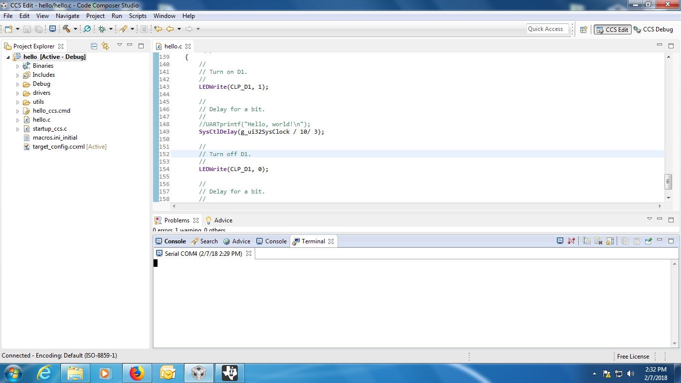Select target_config.ccxml file
The height and width of the screenshot is (383, 681).
point(59,147)
